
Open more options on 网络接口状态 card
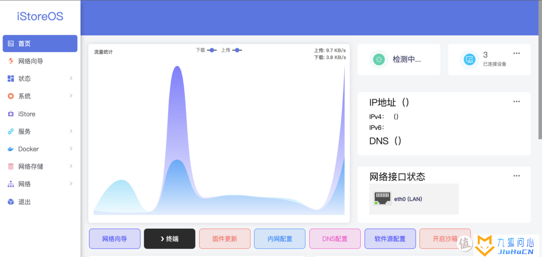tap(516, 176)
